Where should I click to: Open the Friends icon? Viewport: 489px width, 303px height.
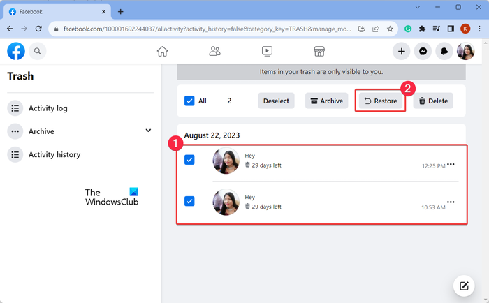(214, 51)
